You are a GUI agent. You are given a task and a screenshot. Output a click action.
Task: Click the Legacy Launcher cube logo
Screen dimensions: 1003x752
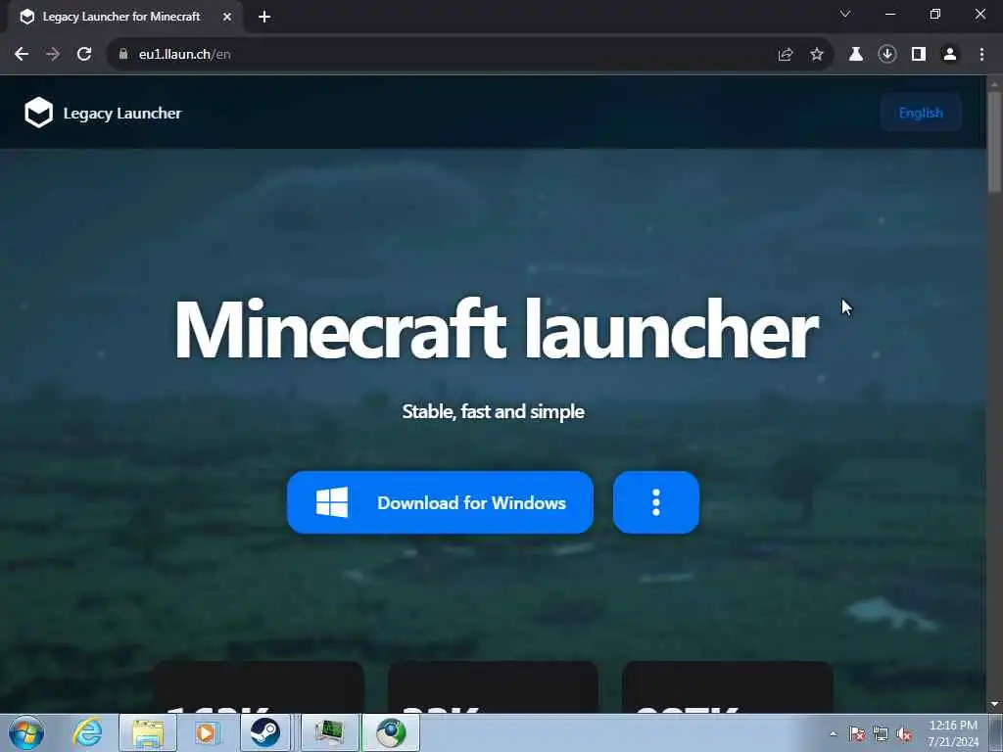(38, 113)
